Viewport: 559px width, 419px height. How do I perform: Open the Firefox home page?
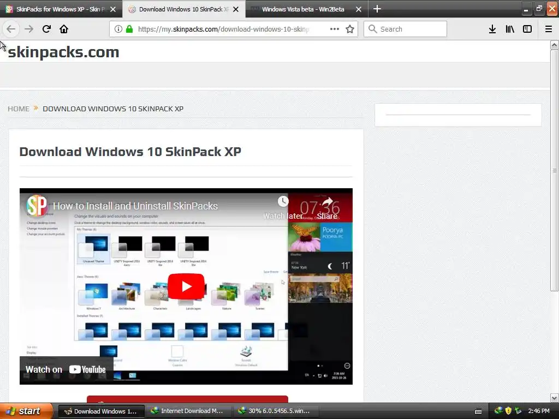pos(64,29)
